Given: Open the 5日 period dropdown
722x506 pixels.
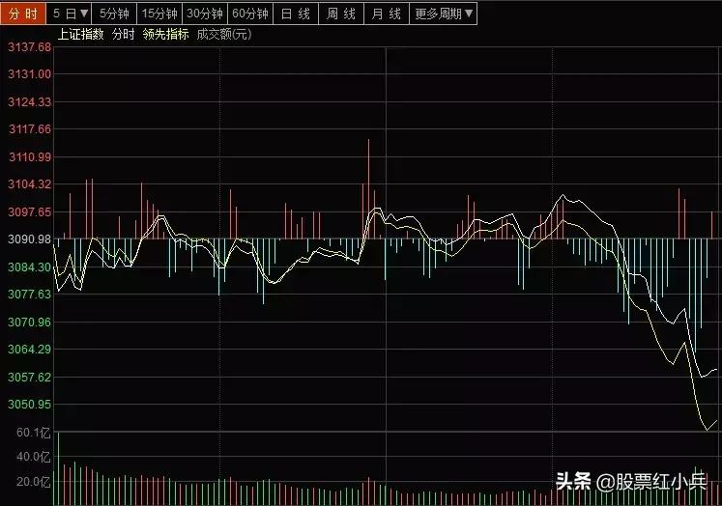Looking at the screenshot, I should [69, 14].
